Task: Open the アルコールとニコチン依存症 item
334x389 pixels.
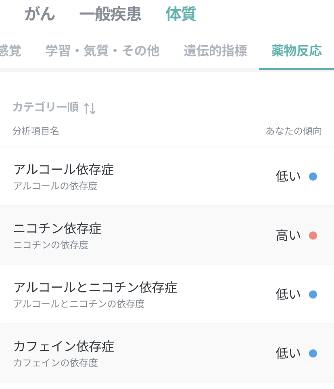Action: point(167,294)
